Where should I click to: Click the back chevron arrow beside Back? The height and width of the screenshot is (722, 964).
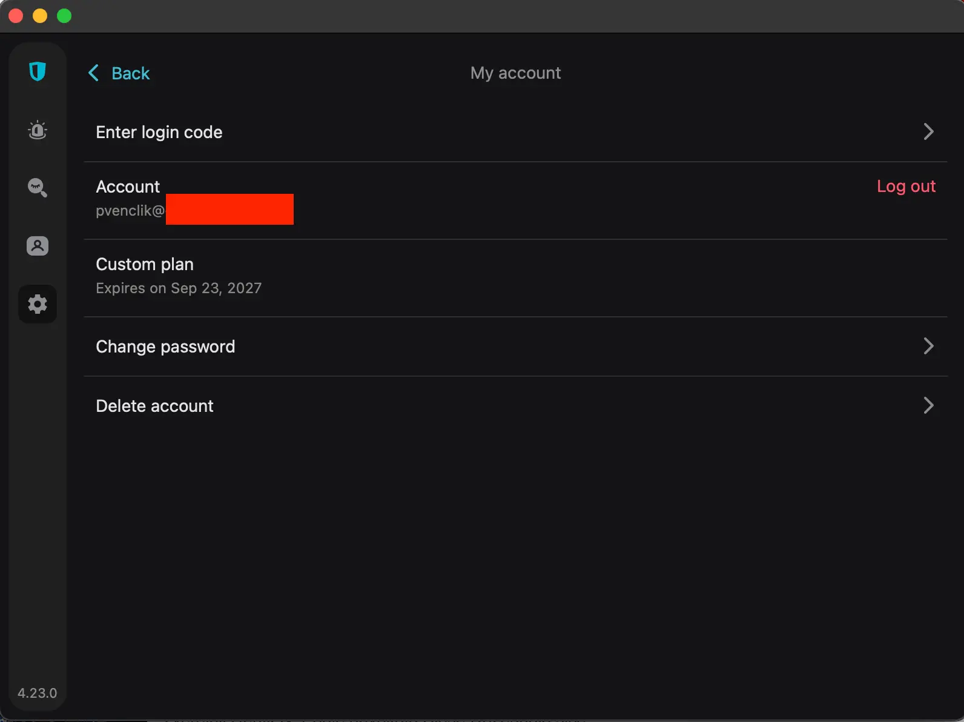93,73
